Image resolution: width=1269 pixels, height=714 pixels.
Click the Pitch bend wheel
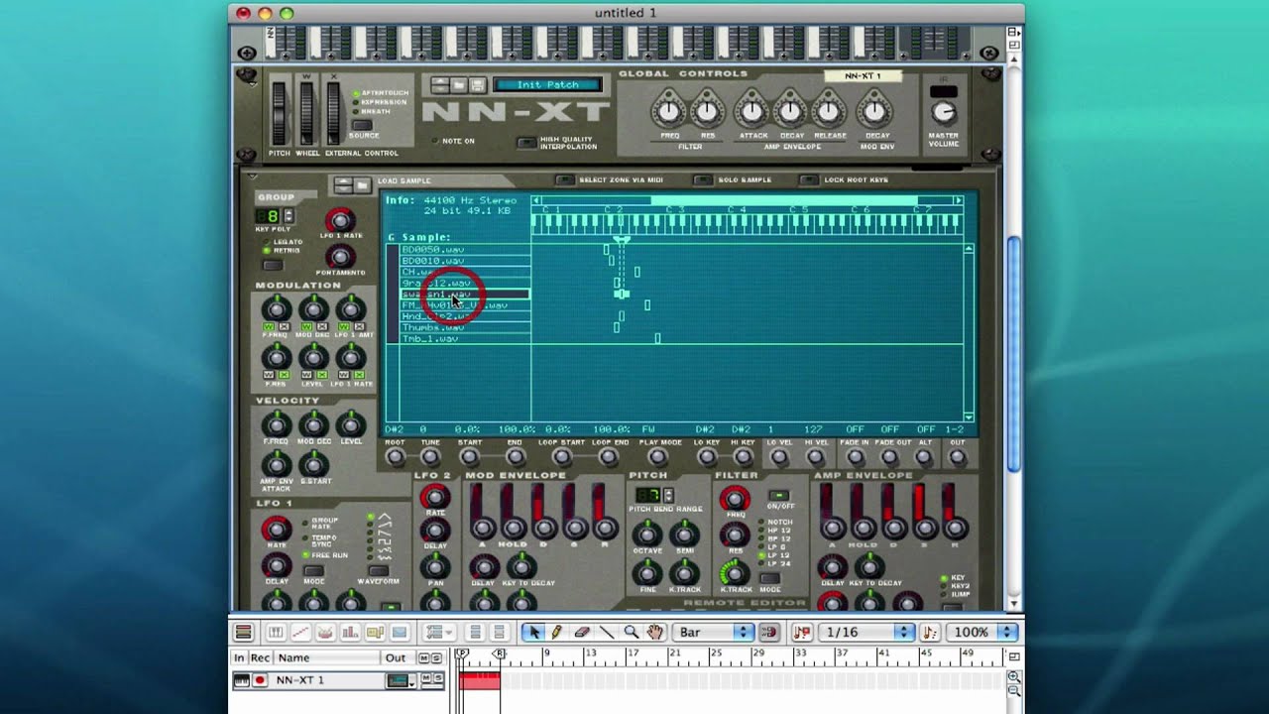coord(280,114)
